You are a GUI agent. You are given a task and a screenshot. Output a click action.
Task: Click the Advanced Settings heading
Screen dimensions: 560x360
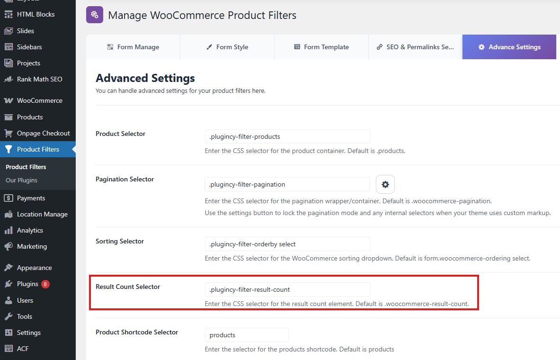click(145, 78)
